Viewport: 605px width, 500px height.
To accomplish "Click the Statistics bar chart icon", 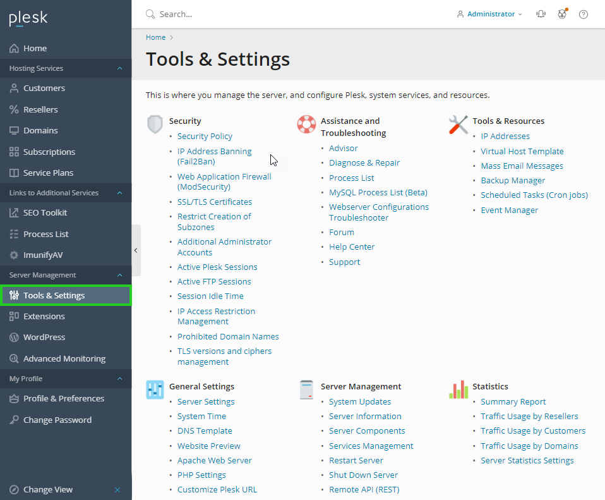I will [458, 389].
